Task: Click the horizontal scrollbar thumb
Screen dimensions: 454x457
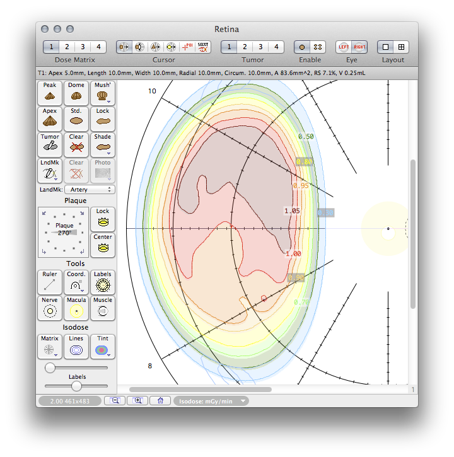Action: point(201,390)
